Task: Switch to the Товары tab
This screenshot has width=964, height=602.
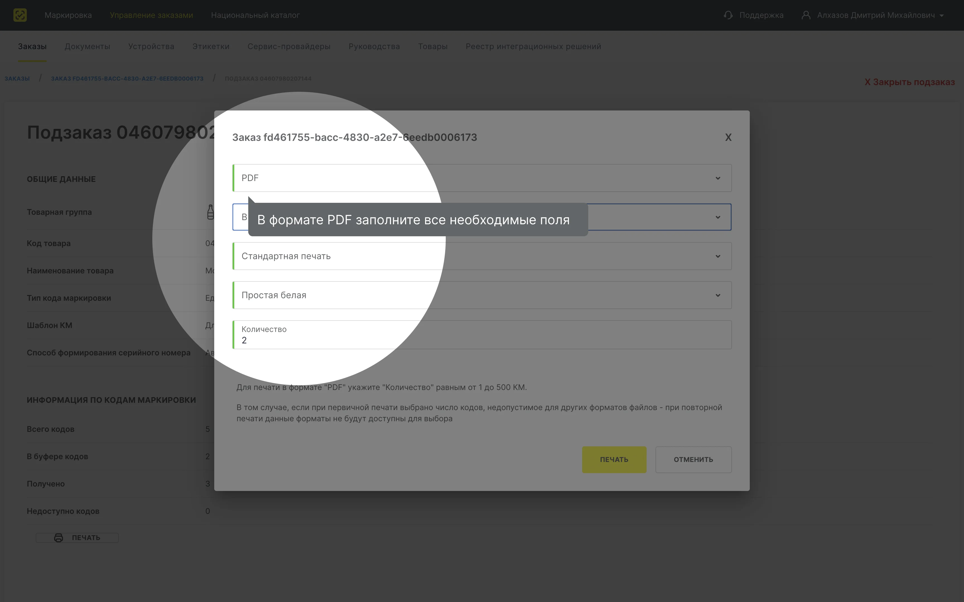Action: (x=433, y=47)
